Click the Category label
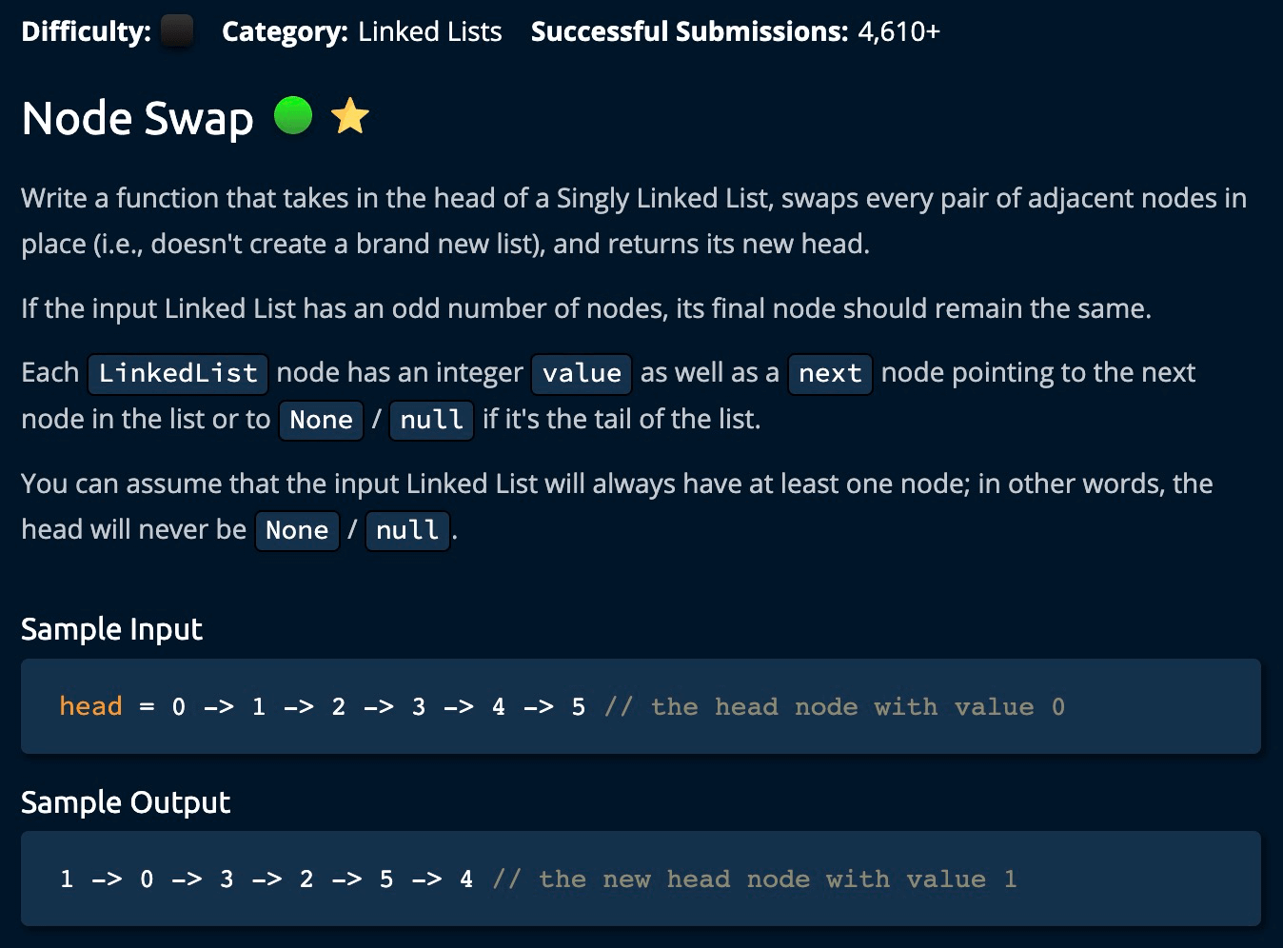This screenshot has height=948, width=1283. (285, 31)
